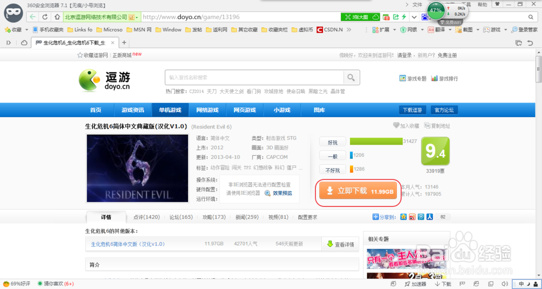Expand the 游戏 games dropdown

point(505,30)
